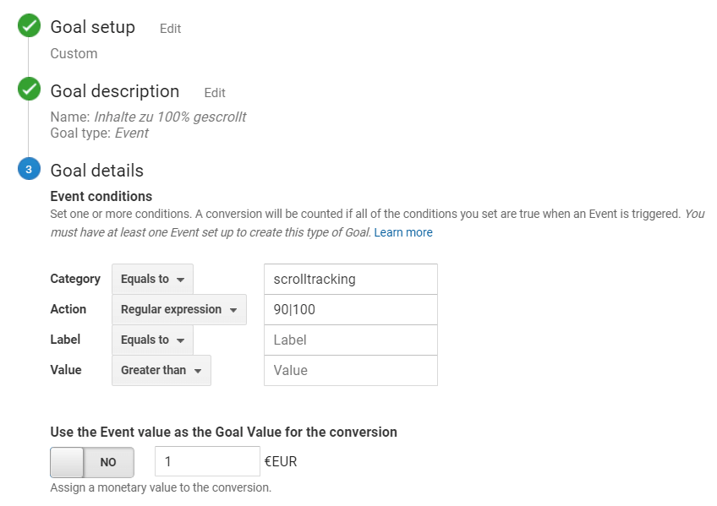
Task: Open the Learn more link
Action: tap(402, 232)
